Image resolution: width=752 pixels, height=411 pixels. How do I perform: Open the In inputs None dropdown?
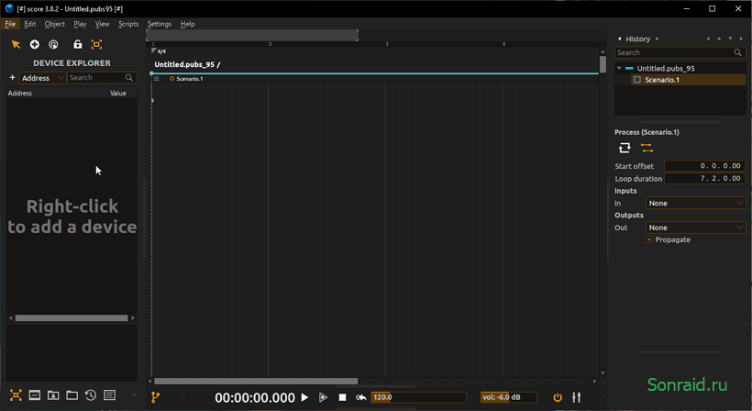pos(695,204)
